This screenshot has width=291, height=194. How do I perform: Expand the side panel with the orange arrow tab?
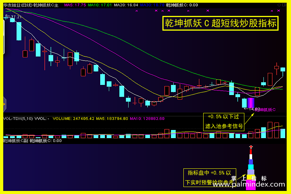pyautogui.click(x=4, y=104)
